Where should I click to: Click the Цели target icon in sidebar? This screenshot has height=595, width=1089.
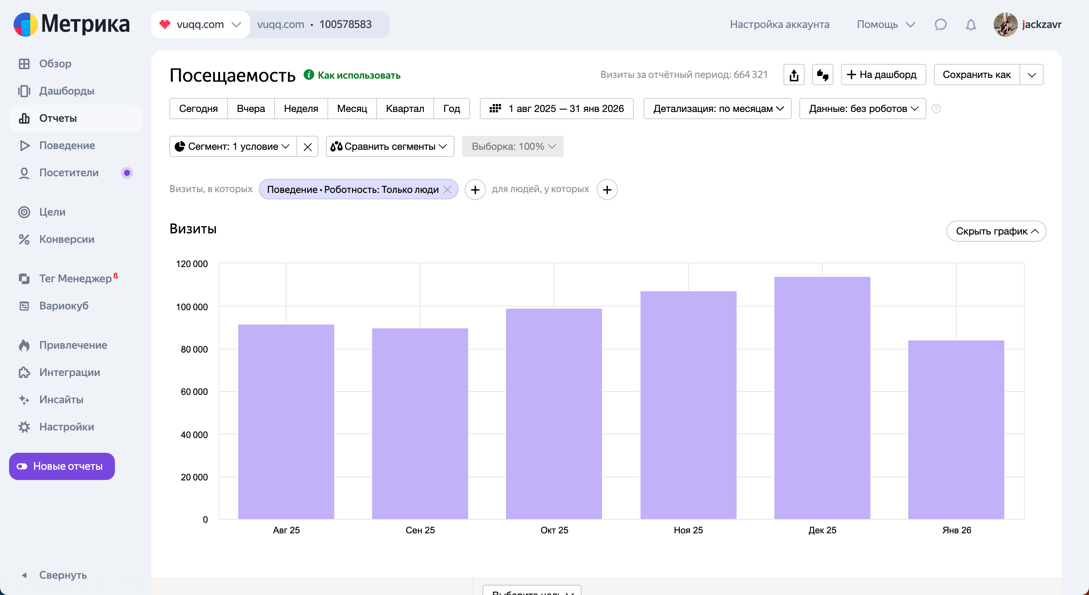[x=24, y=212]
